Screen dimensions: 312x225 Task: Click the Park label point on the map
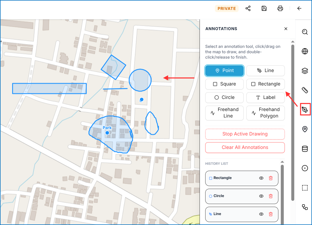click(x=107, y=133)
